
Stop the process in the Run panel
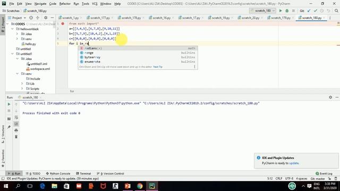[9, 111]
